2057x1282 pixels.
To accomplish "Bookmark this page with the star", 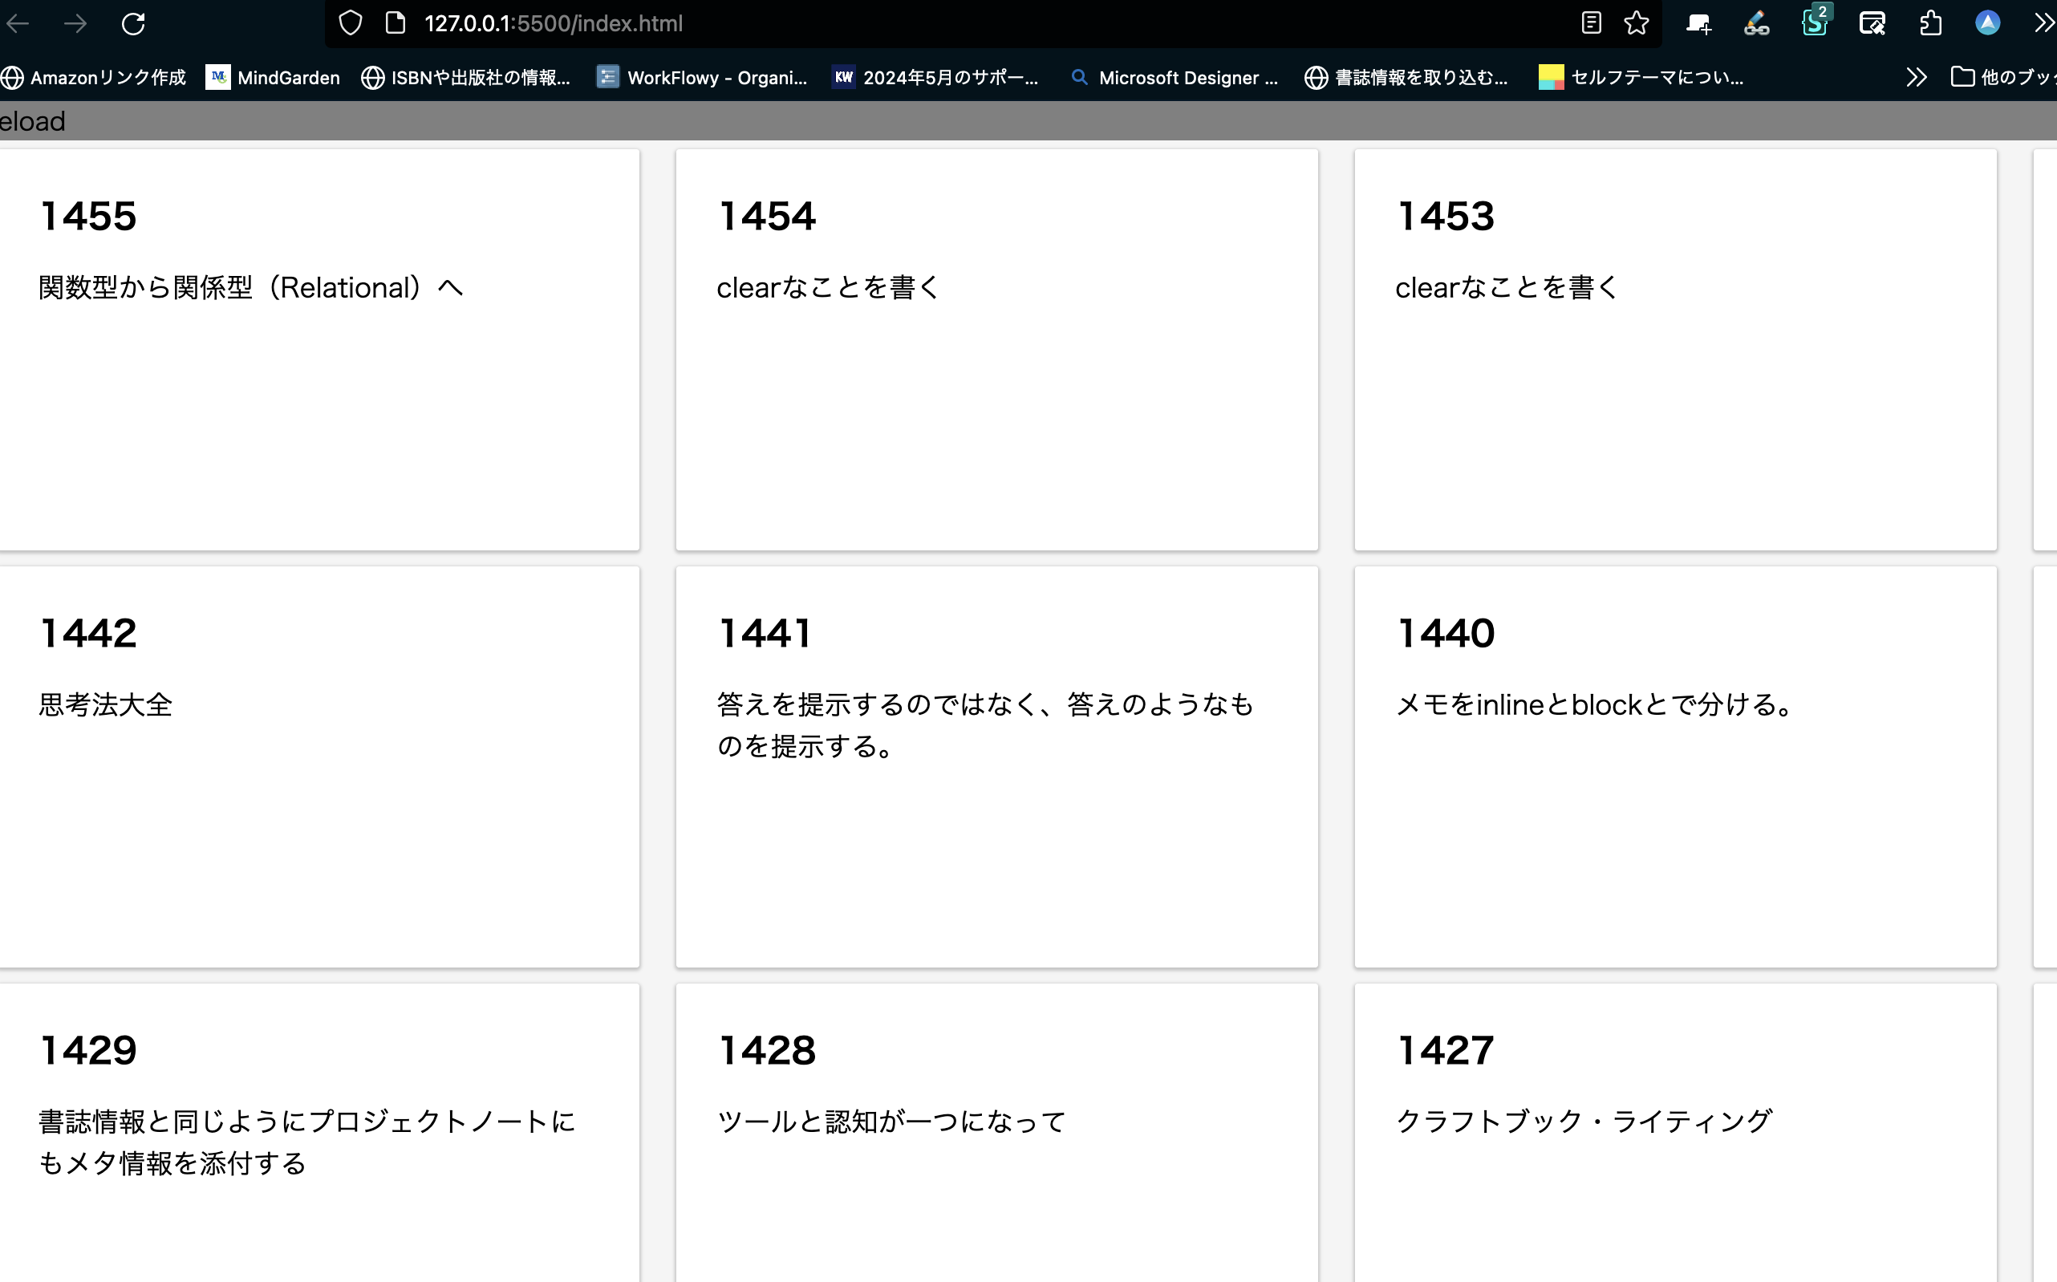I will click(1637, 23).
